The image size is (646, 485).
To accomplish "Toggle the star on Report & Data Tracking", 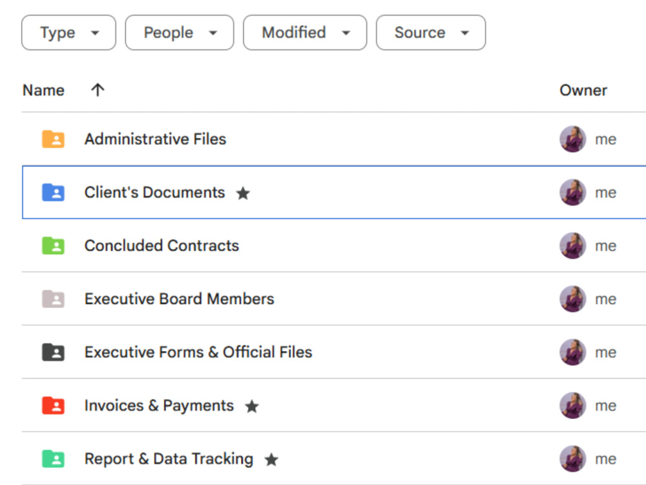I will click(x=271, y=459).
